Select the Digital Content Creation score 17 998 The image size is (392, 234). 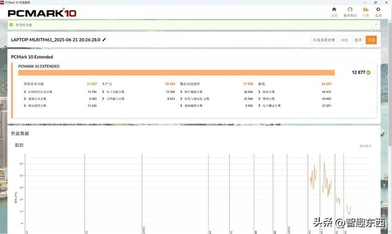click(248, 84)
